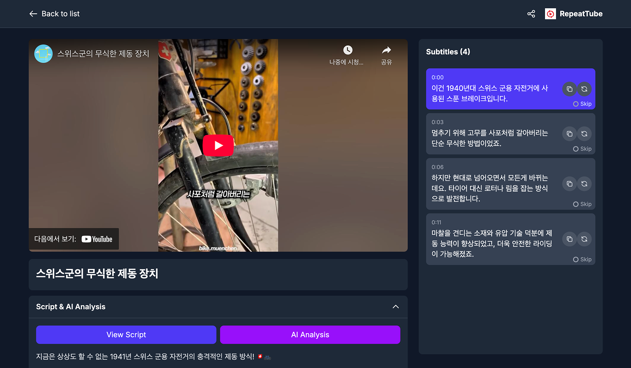This screenshot has width=631, height=368.
Task: Click the loop icon on the 0:11 subtitle
Action: [x=584, y=239]
